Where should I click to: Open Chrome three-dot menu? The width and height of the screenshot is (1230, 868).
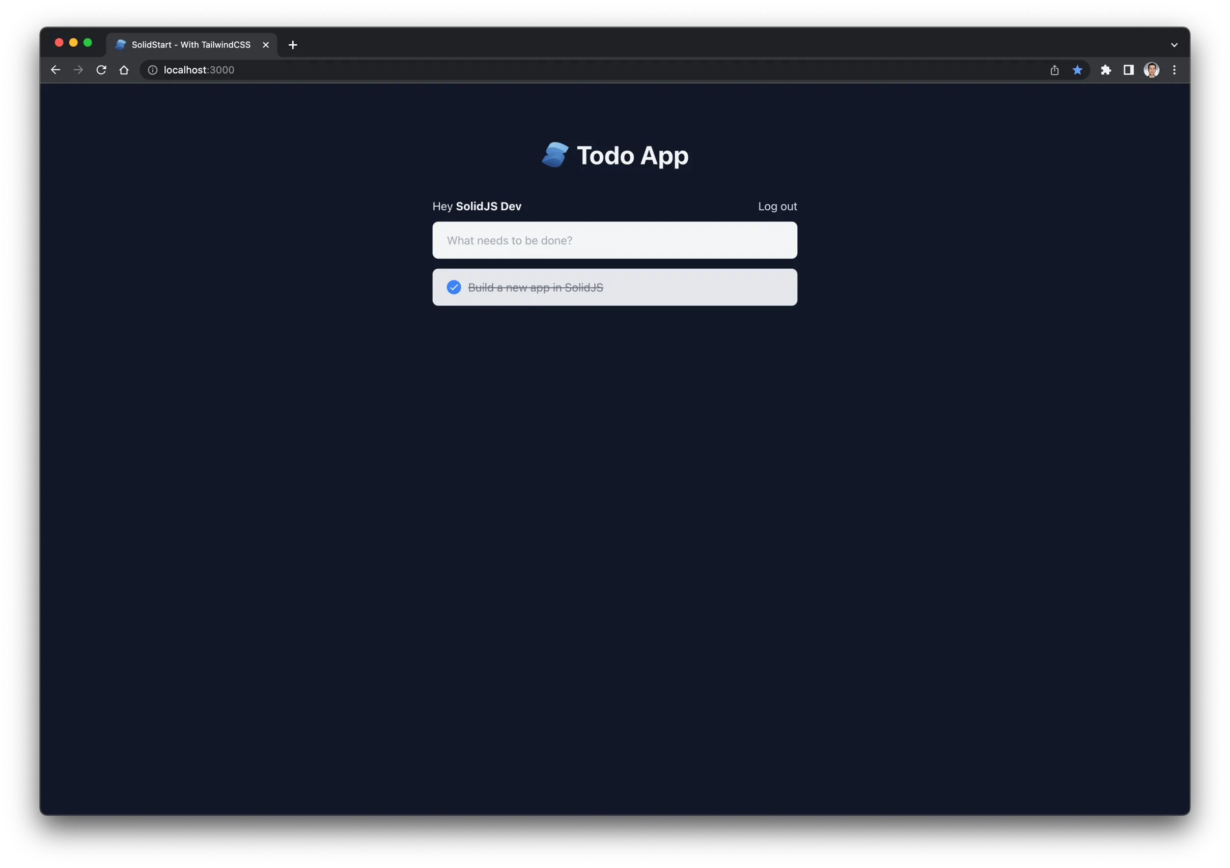pos(1175,70)
